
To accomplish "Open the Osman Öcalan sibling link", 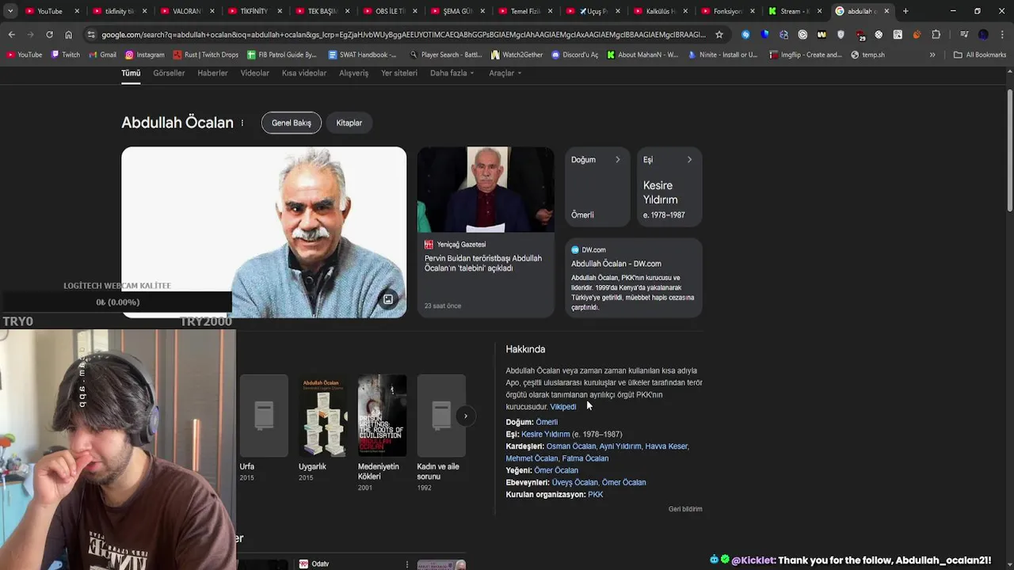I will 570,446.
